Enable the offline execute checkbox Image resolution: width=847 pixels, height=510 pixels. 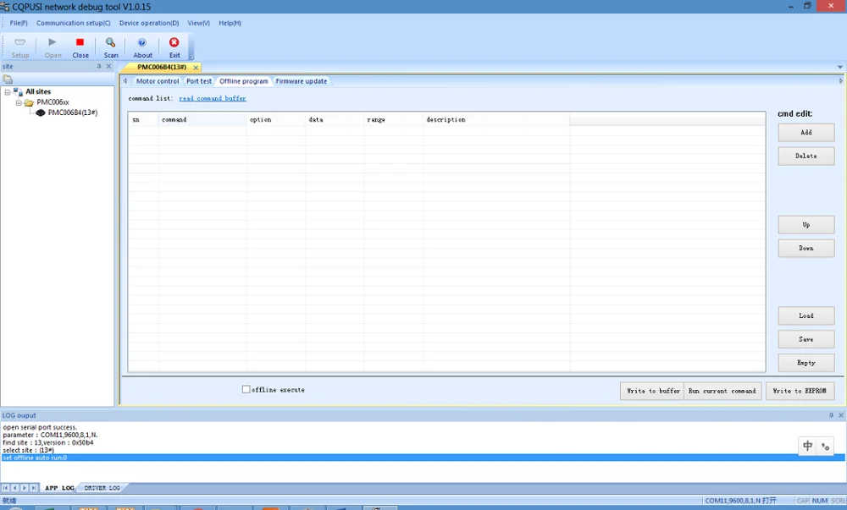pos(246,389)
